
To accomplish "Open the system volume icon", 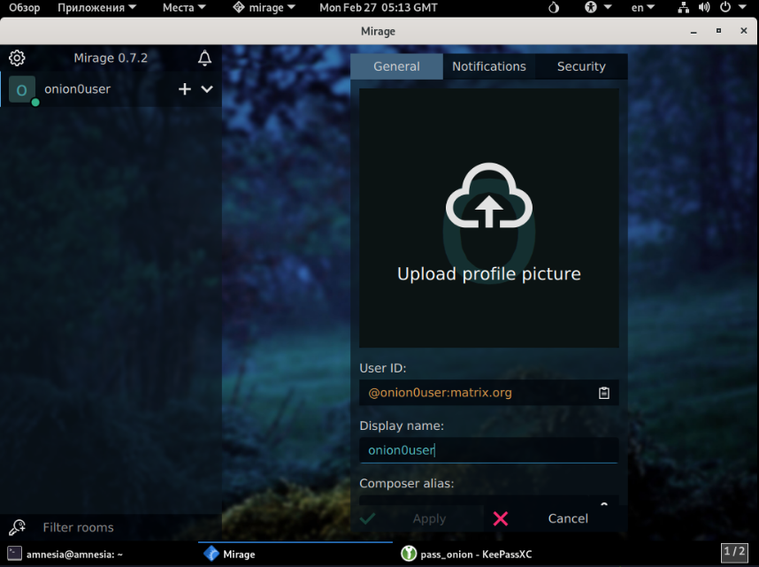I will click(x=704, y=8).
